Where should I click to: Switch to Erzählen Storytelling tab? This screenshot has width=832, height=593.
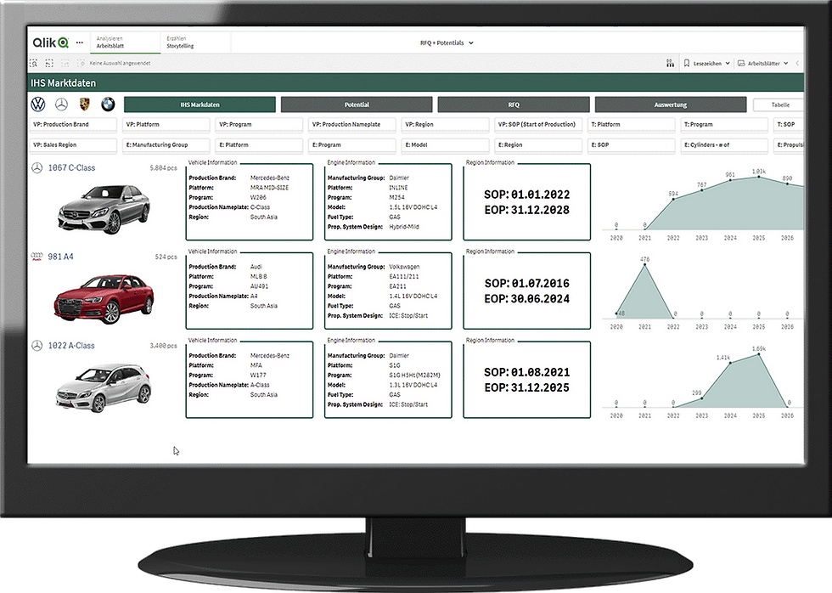tap(196, 42)
